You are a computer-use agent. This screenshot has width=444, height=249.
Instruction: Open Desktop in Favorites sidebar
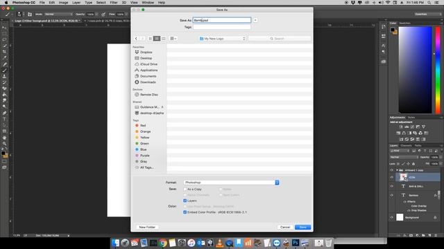coord(146,58)
